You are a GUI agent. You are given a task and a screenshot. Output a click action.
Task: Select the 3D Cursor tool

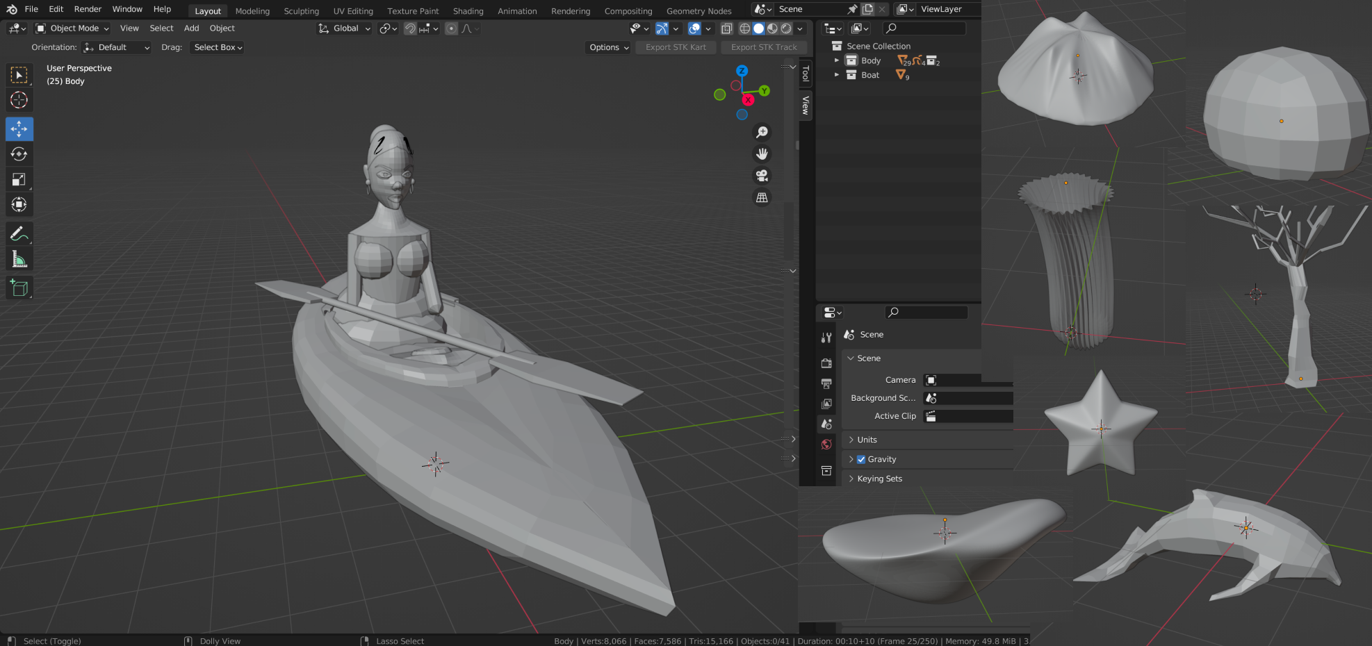[19, 100]
